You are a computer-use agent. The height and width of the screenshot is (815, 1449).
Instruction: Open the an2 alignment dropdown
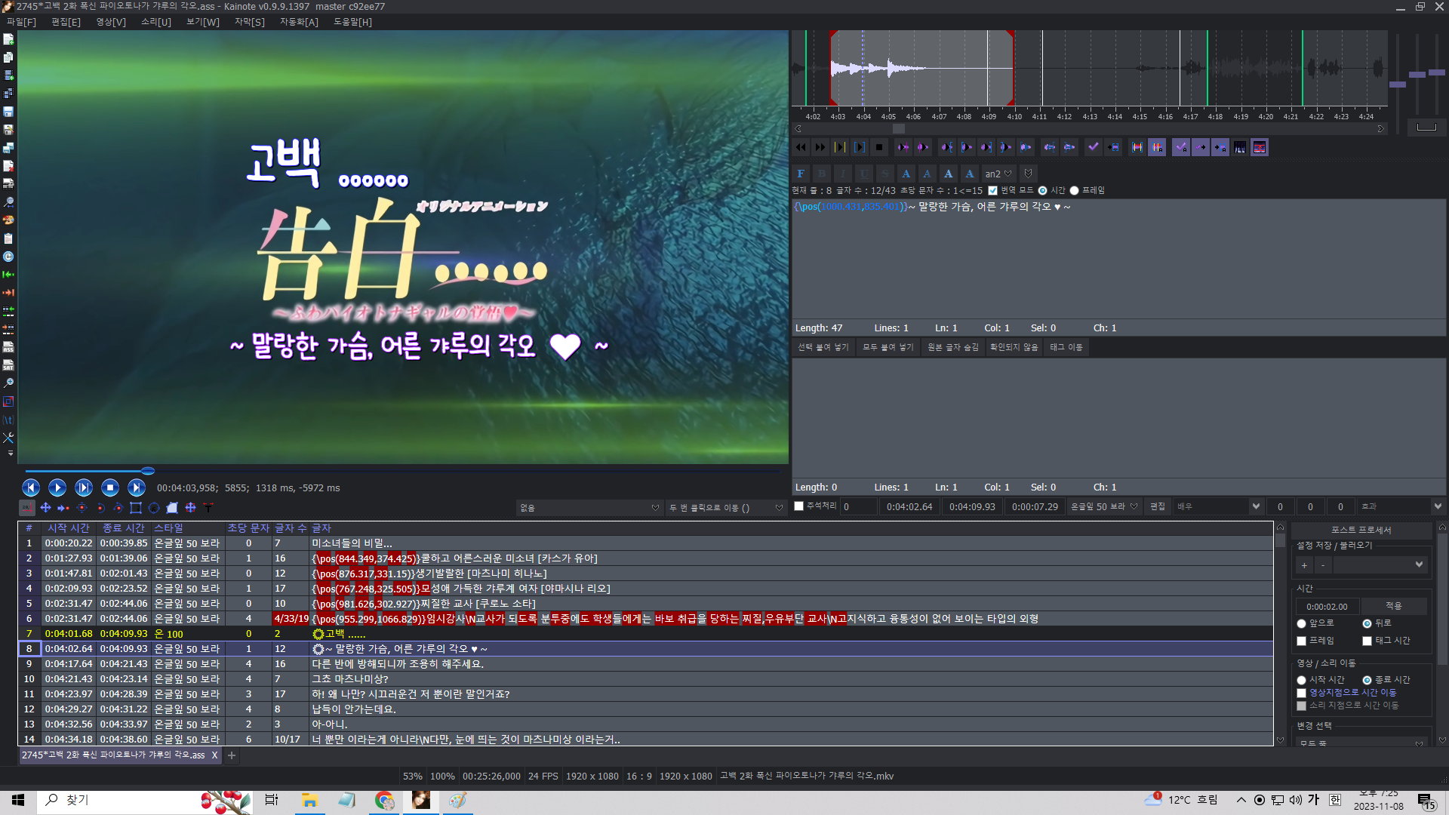click(998, 174)
